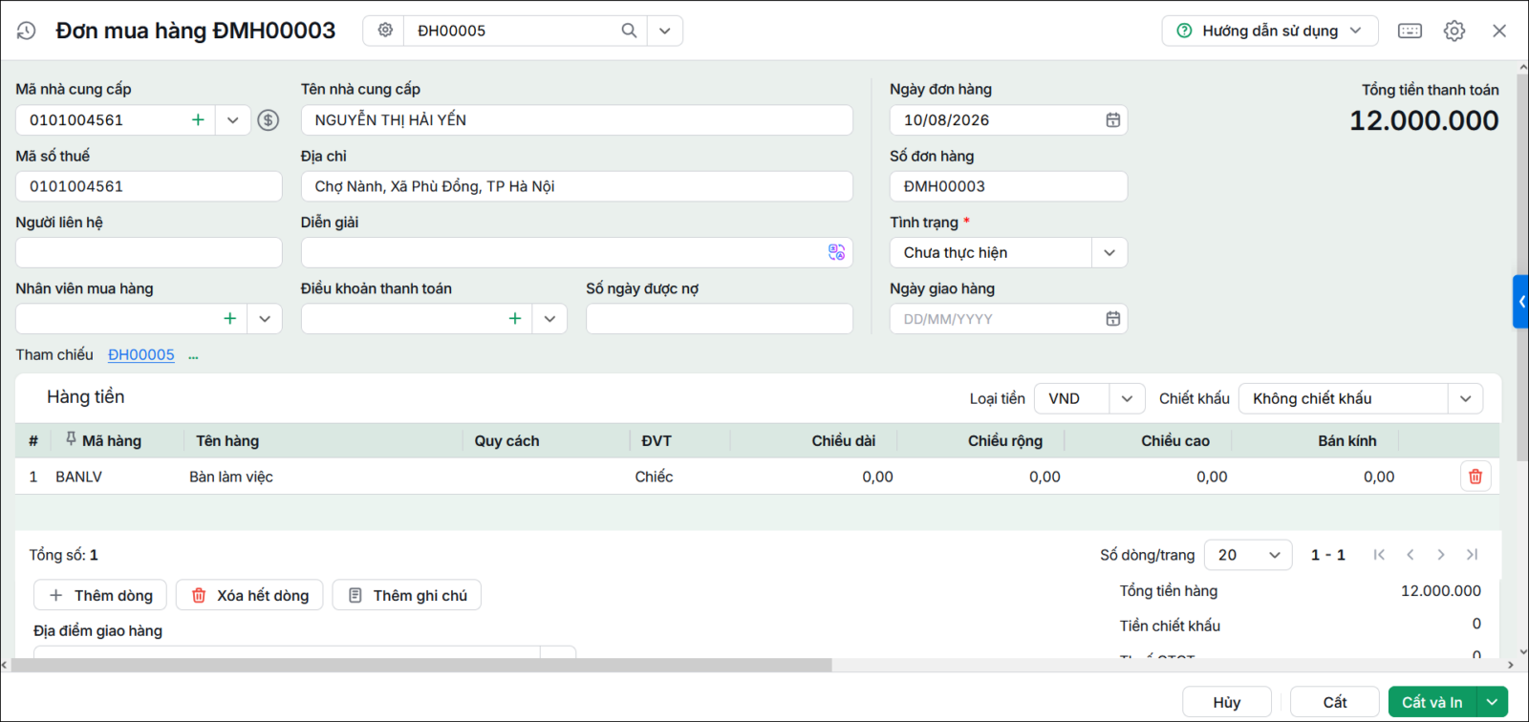This screenshot has height=722, width=1529.
Task: Expand the Tình trạng status dropdown
Action: pyautogui.click(x=1109, y=253)
